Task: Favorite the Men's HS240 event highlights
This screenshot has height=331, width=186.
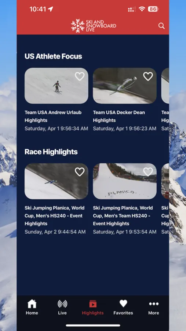Action: tap(80, 172)
